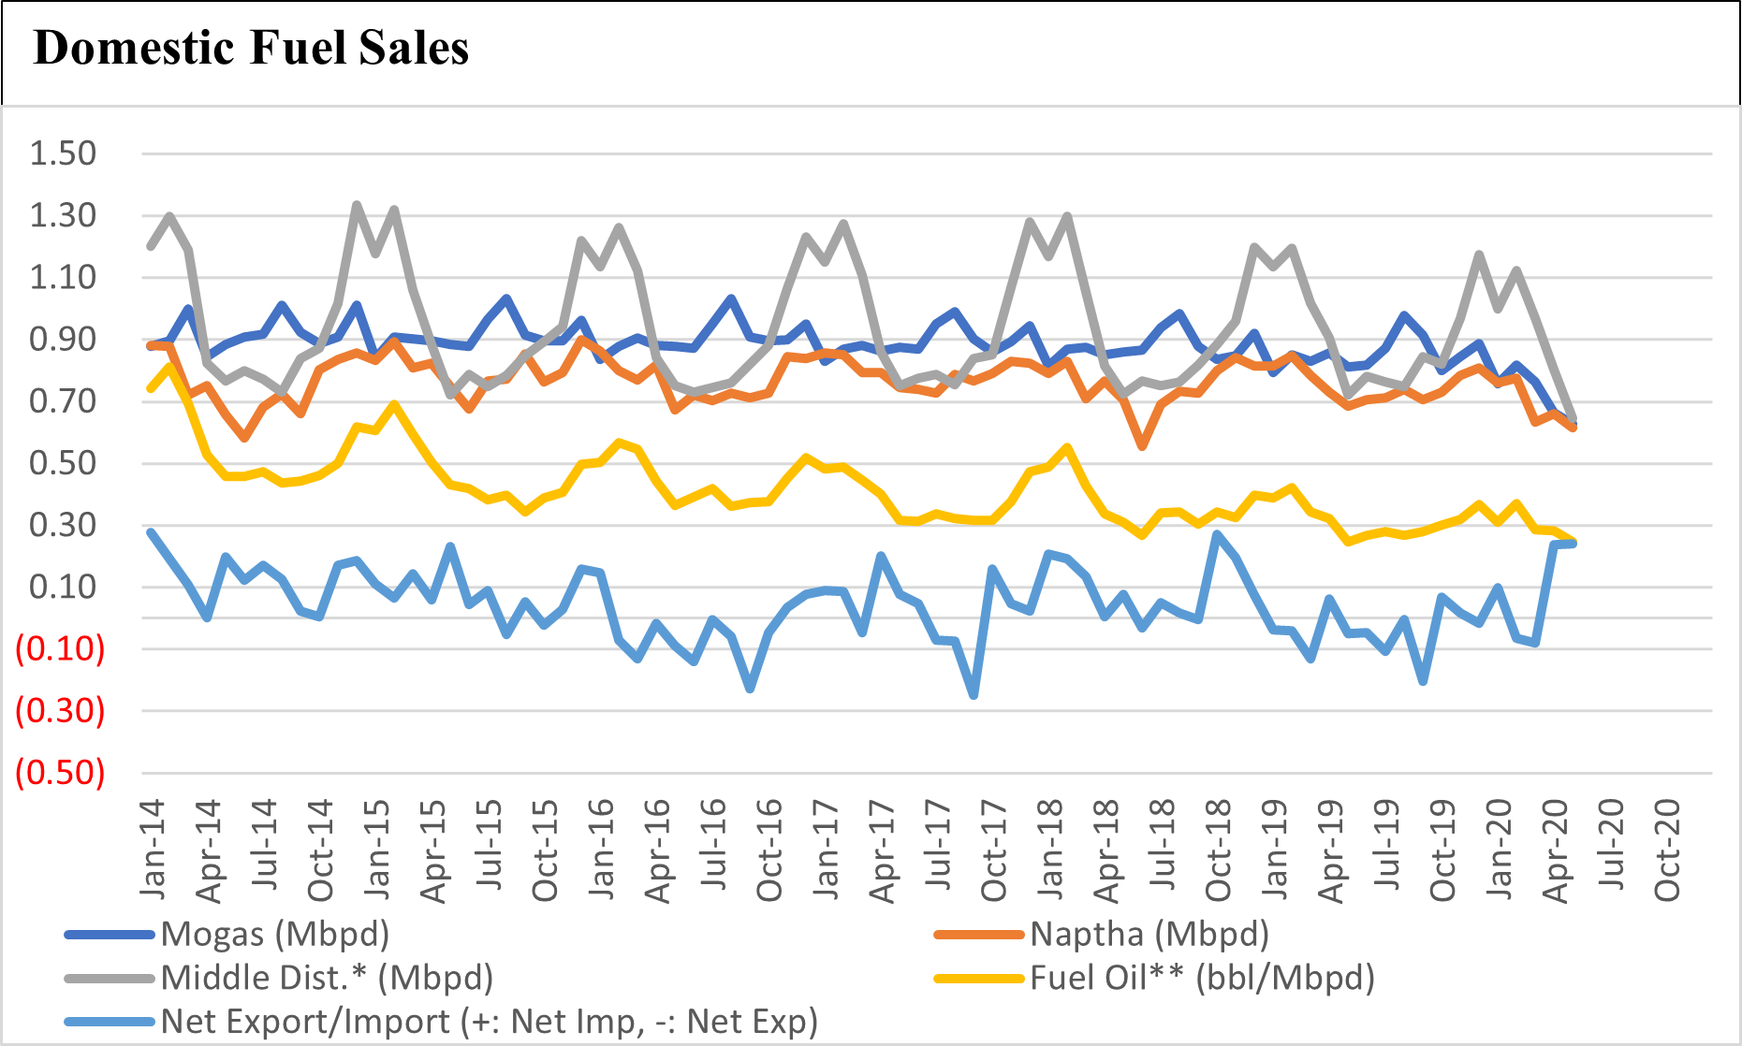Click the 0.90 y-axis value label
This screenshot has height=1046, width=1742.
[63, 340]
